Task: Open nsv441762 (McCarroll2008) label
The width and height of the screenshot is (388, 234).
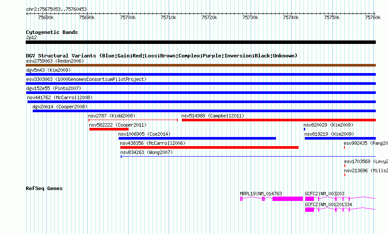Action: click(60, 97)
